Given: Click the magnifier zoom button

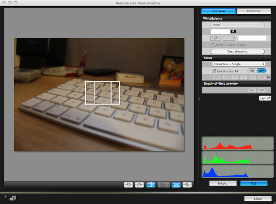Looking at the screenshot, I should [x=187, y=185].
